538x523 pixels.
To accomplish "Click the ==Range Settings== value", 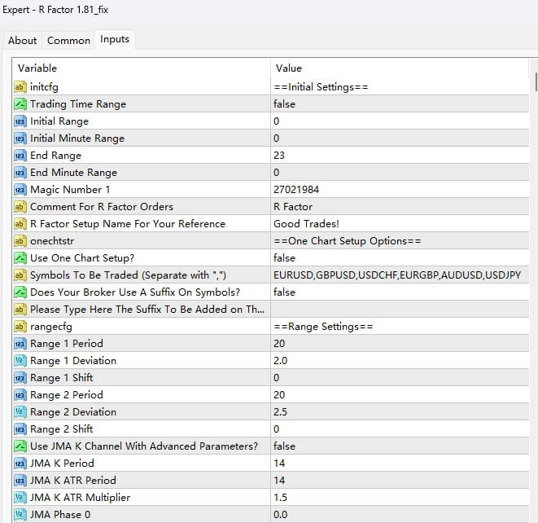I will pos(323,327).
